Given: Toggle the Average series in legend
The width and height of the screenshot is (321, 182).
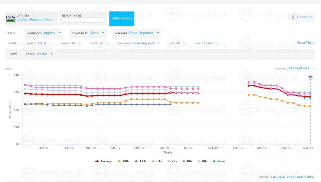Looking at the screenshot, I should click(104, 161).
